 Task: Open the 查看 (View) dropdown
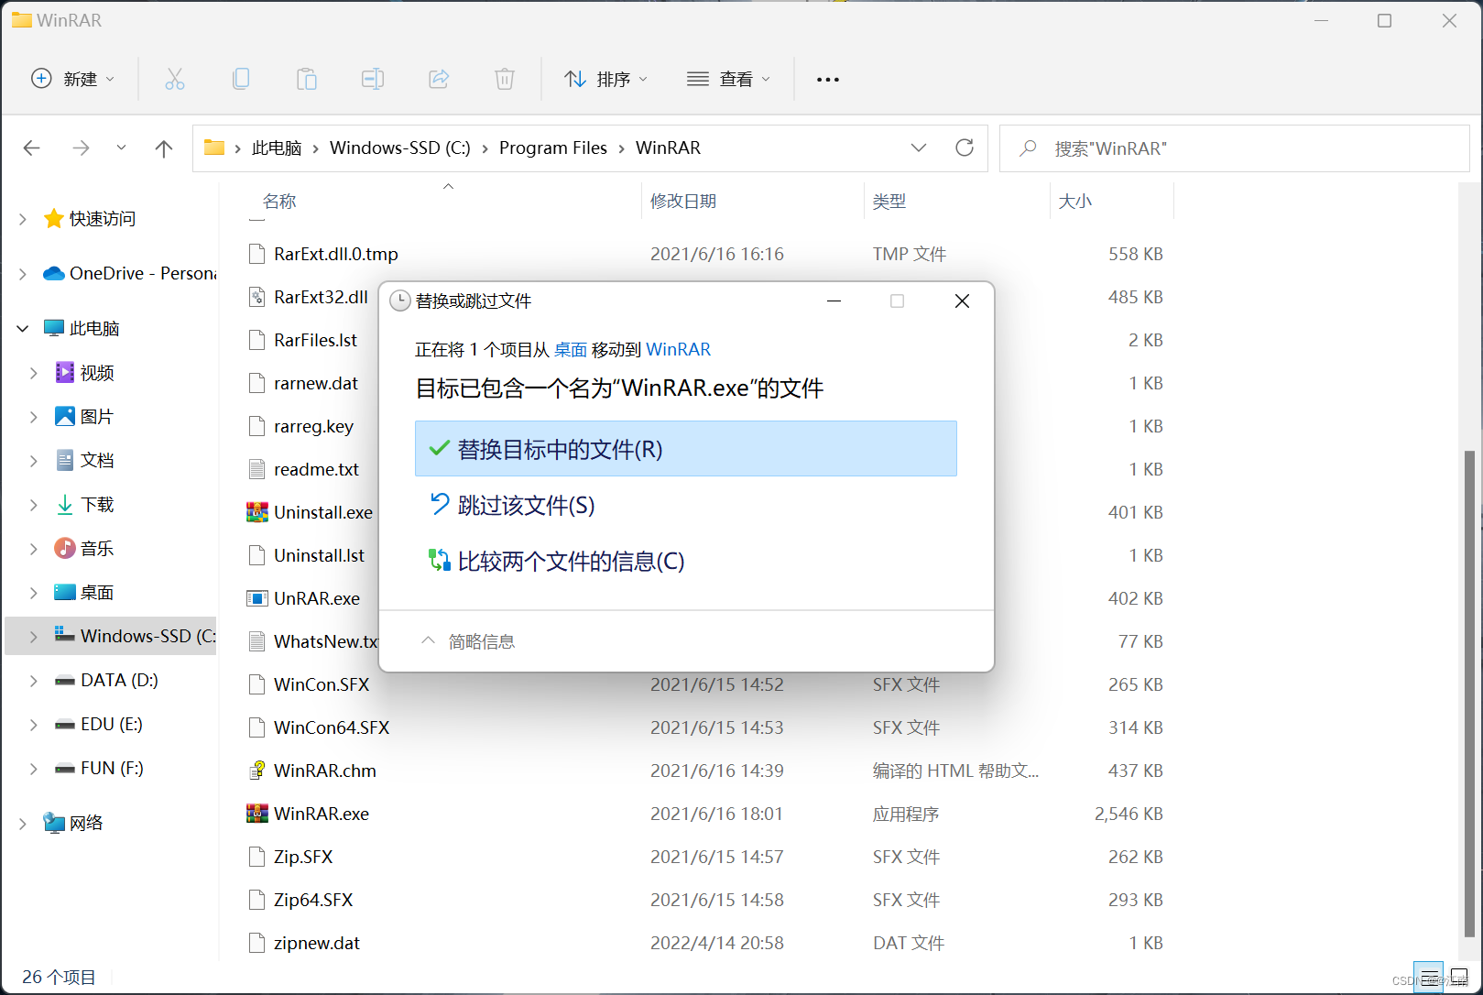pos(729,79)
